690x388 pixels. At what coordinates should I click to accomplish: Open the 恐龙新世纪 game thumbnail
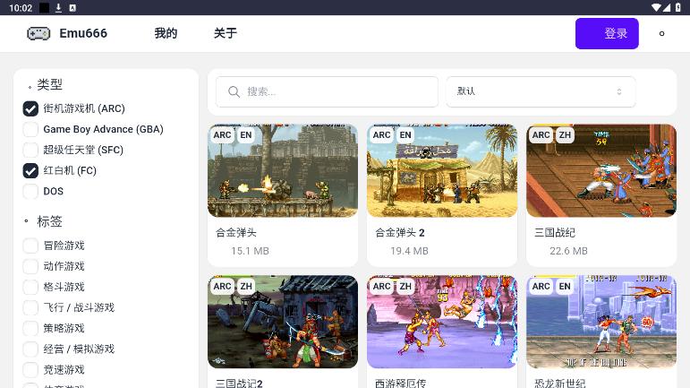tap(601, 322)
